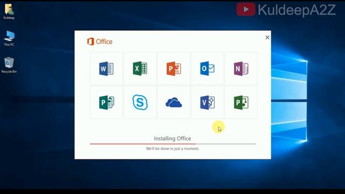
Task: Click the Office logo in installer
Action: pos(100,41)
